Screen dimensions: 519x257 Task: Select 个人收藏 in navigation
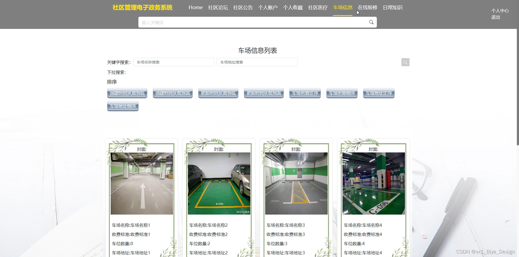click(293, 8)
